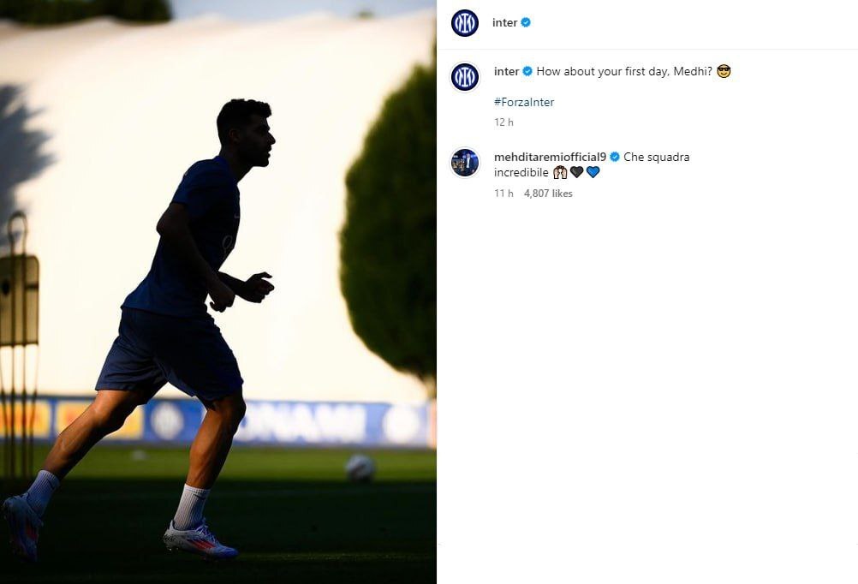View the 4,807 likes on the comment
The width and height of the screenshot is (858, 584).
(548, 194)
